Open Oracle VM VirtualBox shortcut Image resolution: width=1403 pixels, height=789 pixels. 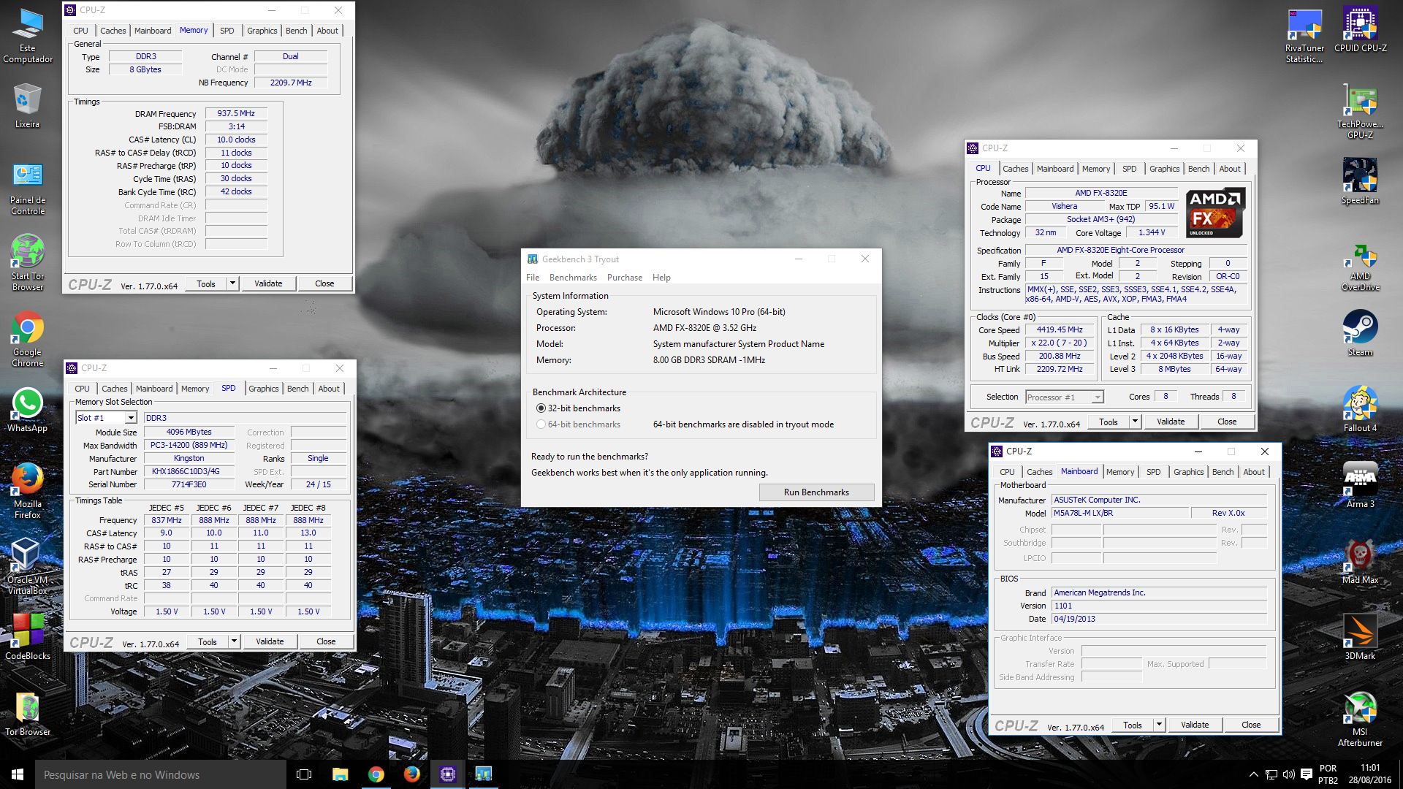click(x=28, y=566)
